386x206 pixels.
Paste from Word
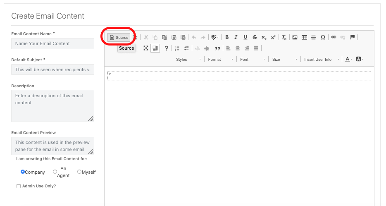(x=183, y=37)
